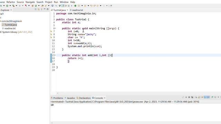The height and width of the screenshot is (124, 221).
Task: Toggle Show Whitespace Characters icon
Action: point(71,6)
